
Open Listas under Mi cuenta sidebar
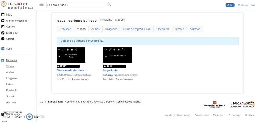point(9,84)
